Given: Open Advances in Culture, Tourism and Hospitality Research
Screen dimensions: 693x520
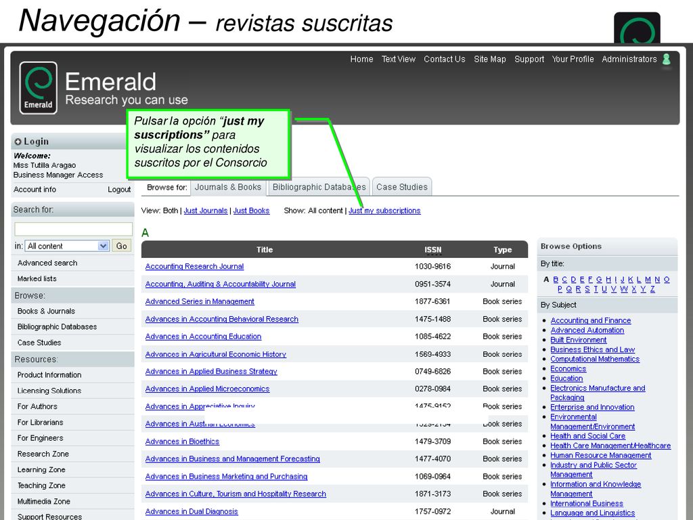Looking at the screenshot, I should 236,494.
